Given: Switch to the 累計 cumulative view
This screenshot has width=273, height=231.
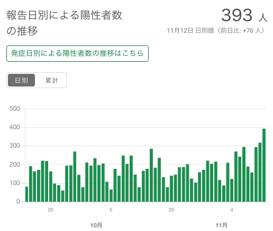Looking at the screenshot, I should (x=51, y=80).
